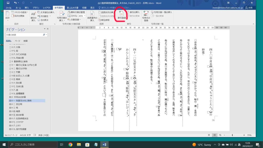Switch to the 差し込み文書 ribbon tab

[x=72, y=8]
